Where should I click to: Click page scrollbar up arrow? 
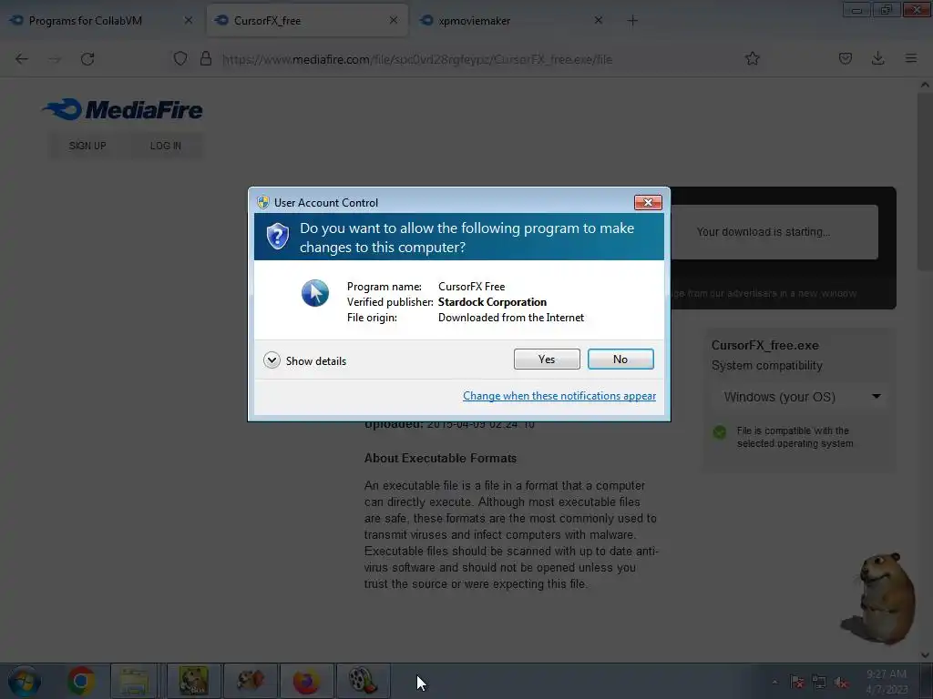[925, 85]
